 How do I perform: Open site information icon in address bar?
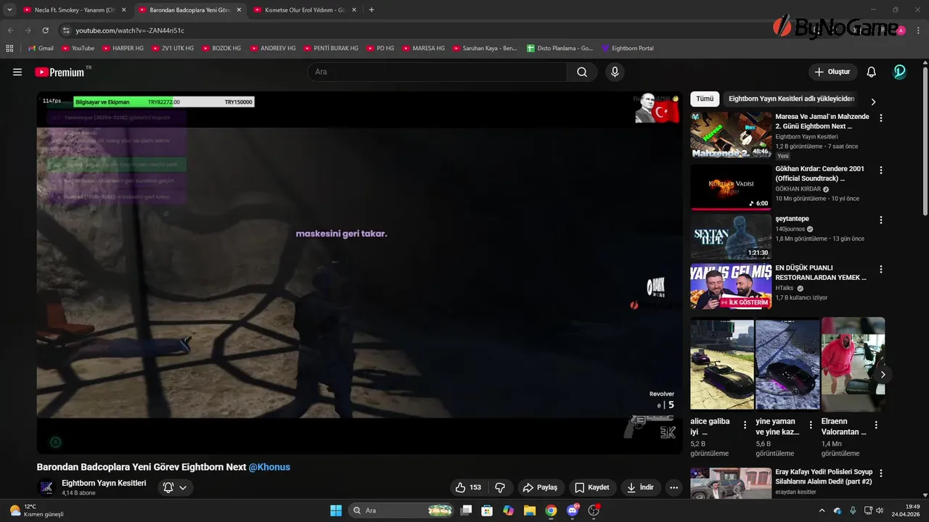pos(66,30)
